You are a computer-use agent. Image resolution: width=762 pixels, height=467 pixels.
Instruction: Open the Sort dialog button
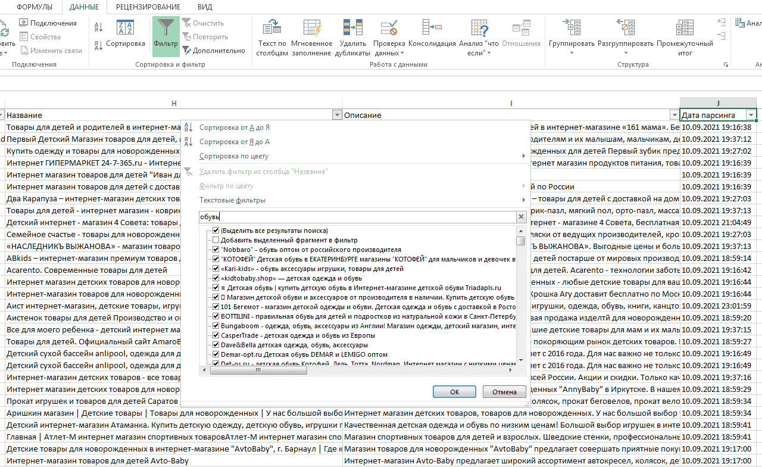[x=125, y=33]
